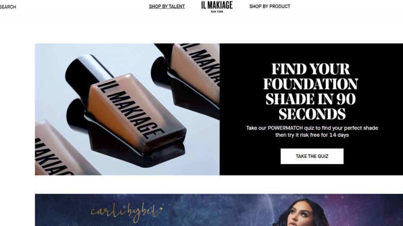The width and height of the screenshot is (403, 226).
Task: Click the sparkle star beside carlibybel
Action: point(161,209)
